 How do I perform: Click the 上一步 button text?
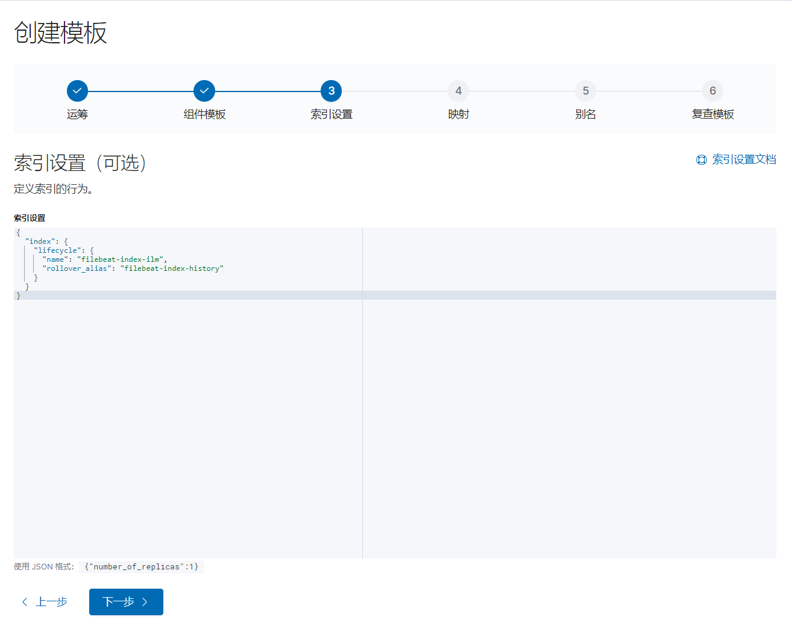pos(52,602)
